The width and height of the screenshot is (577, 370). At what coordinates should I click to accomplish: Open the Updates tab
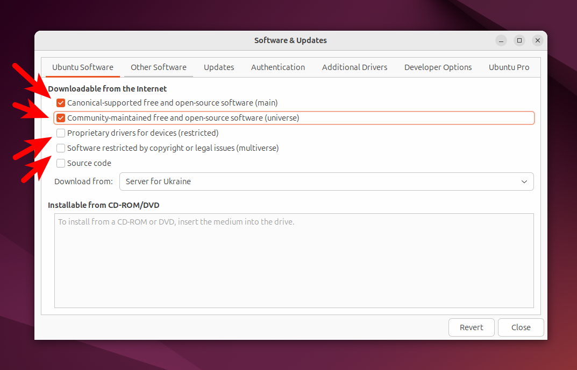point(219,67)
